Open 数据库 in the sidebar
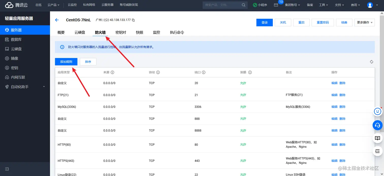This screenshot has width=384, height=176. tap(25, 40)
